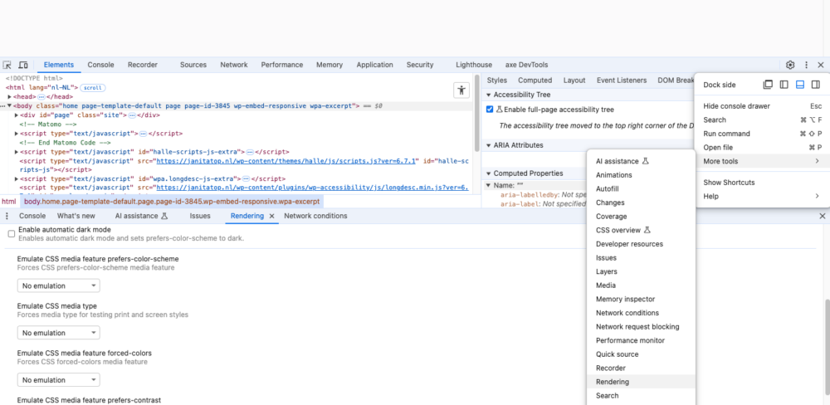Open forced-colors emulation dropdown

coord(59,380)
